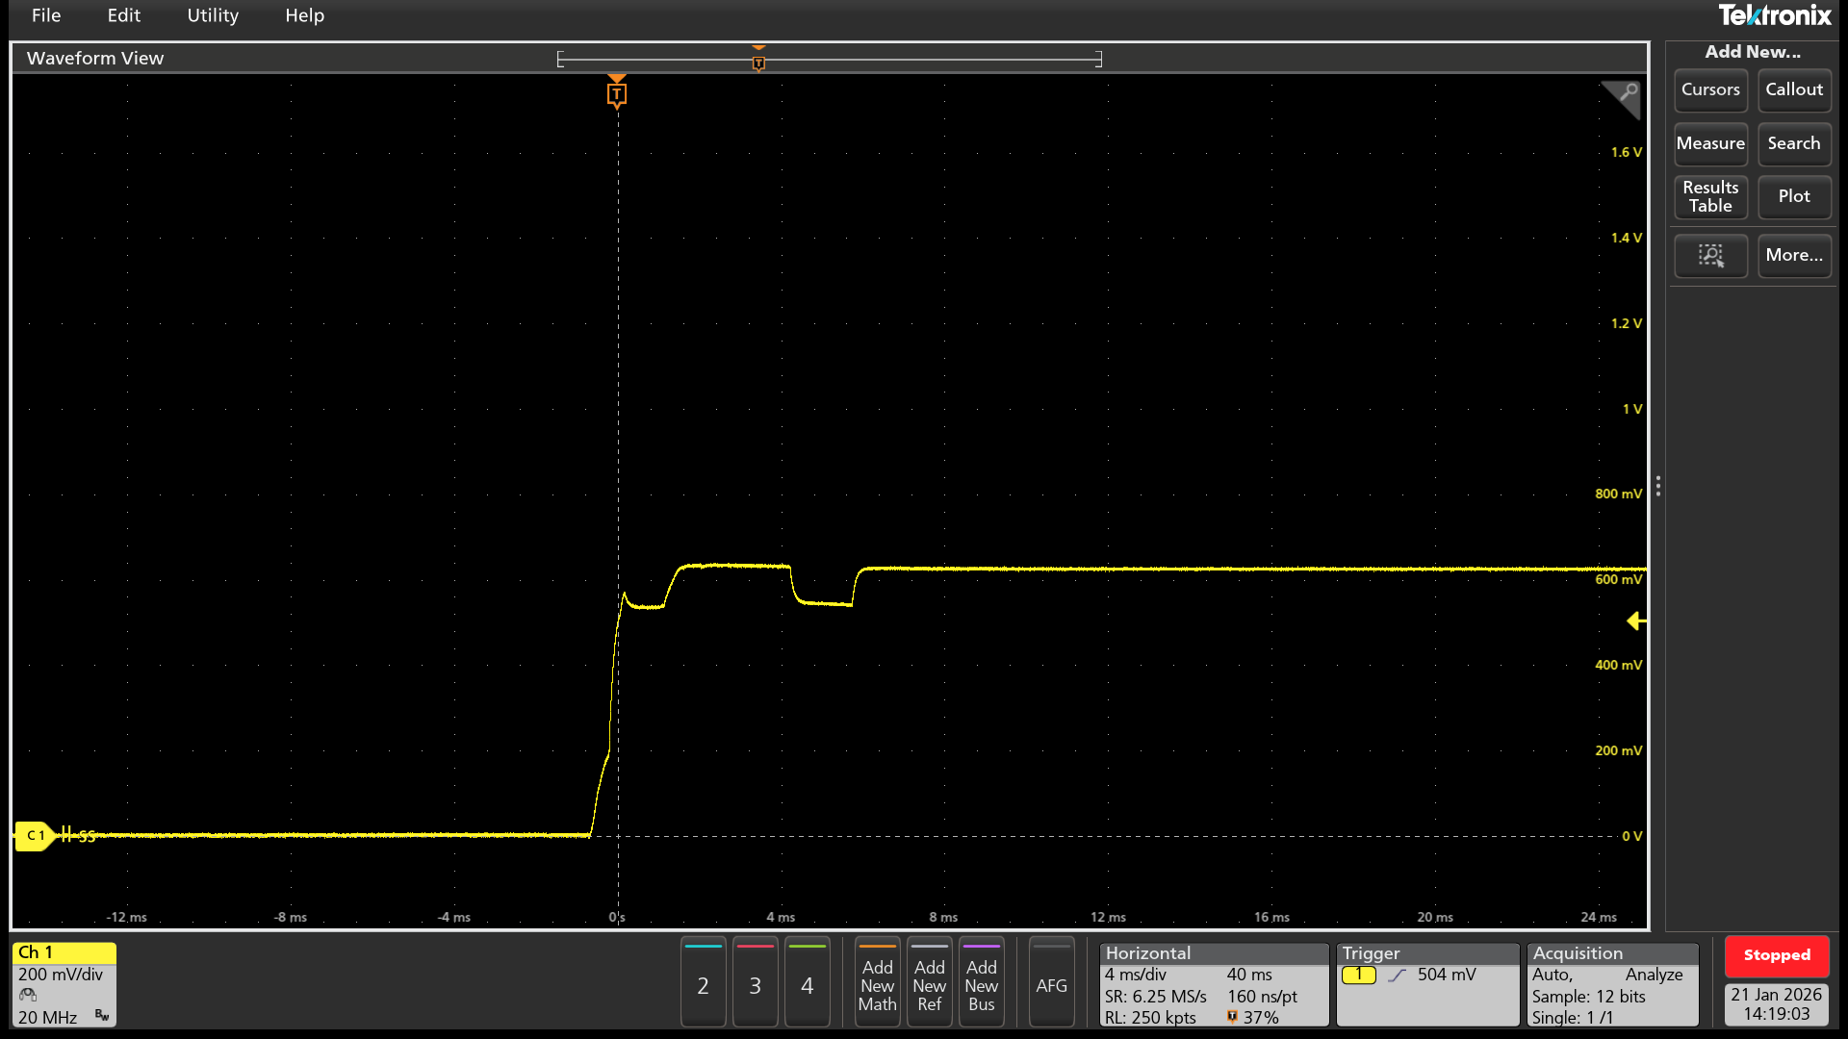This screenshot has width=1848, height=1039.
Task: Turn on channel 2
Action: (x=703, y=984)
